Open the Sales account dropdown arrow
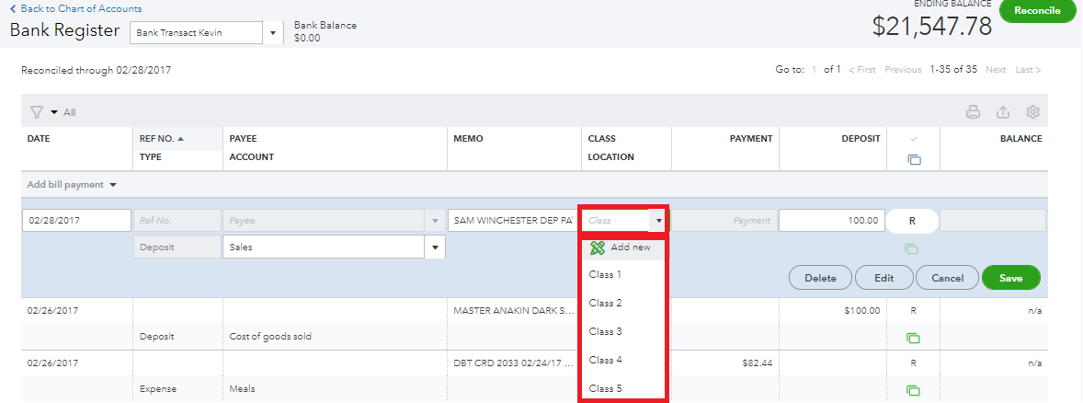 (x=435, y=248)
